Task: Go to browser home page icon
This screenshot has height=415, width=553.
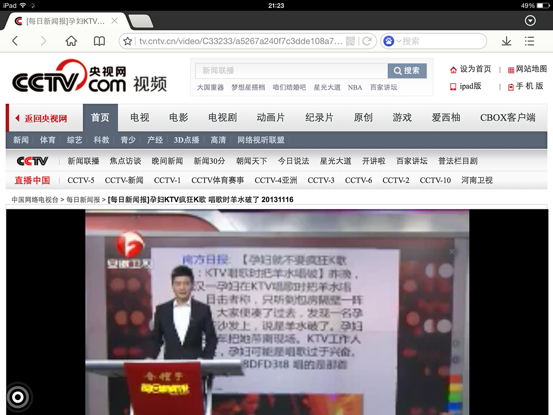Action: tap(71, 41)
